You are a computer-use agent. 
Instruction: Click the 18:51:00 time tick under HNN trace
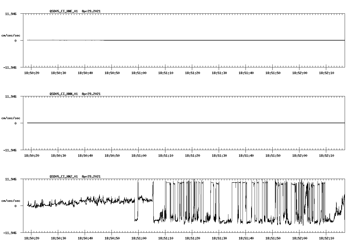[139, 155]
